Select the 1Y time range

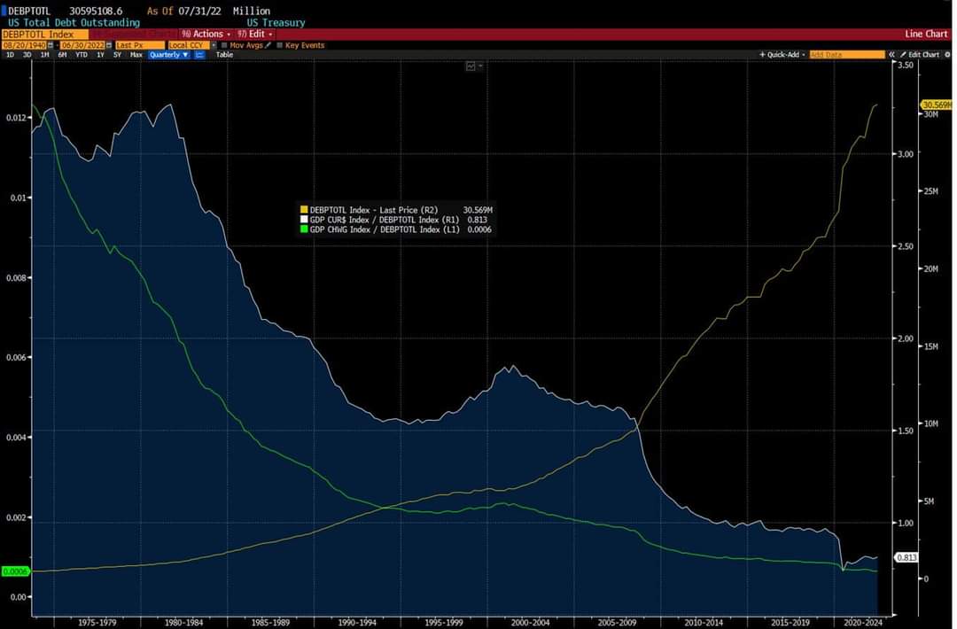[x=101, y=55]
